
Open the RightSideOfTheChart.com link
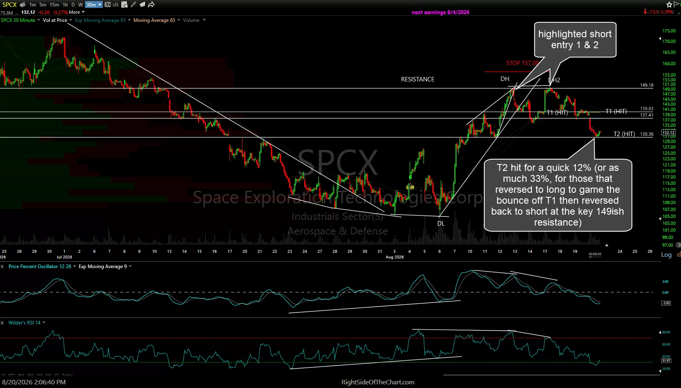pos(378,382)
